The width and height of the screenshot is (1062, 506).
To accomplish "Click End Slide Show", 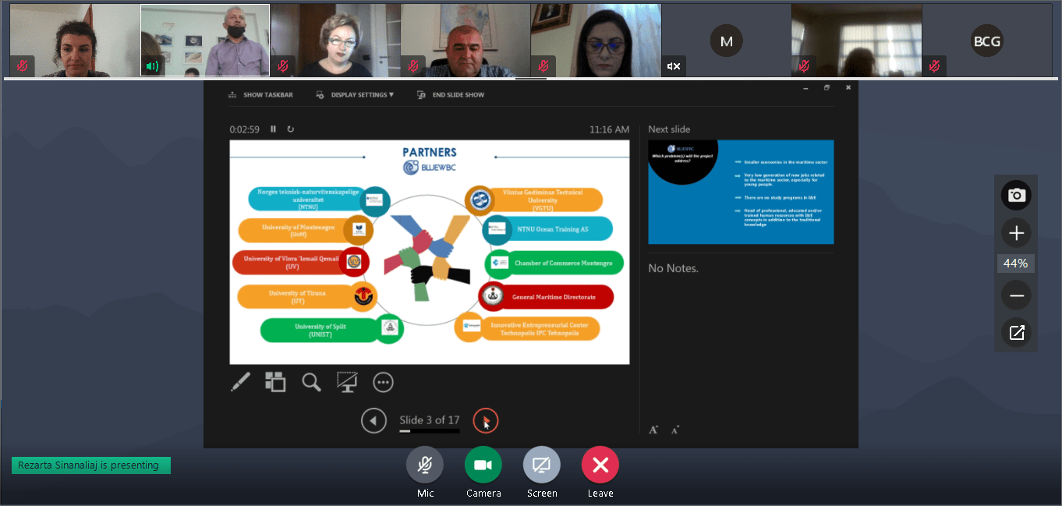I will click(451, 95).
